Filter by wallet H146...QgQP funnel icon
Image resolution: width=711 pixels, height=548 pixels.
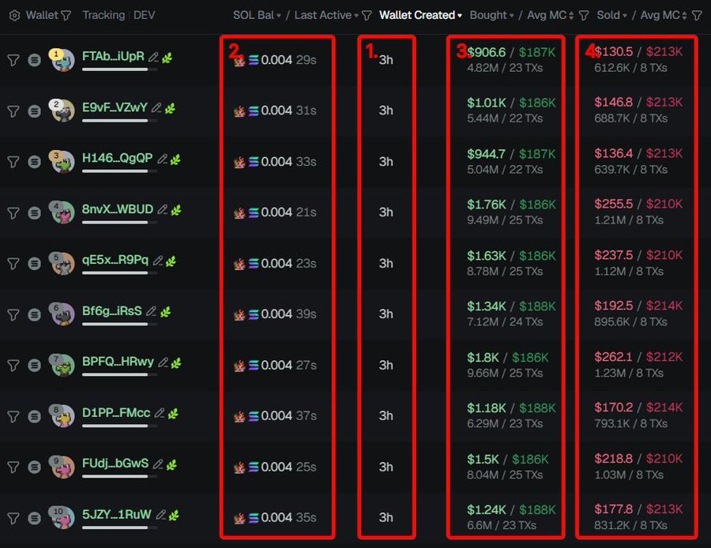click(13, 161)
